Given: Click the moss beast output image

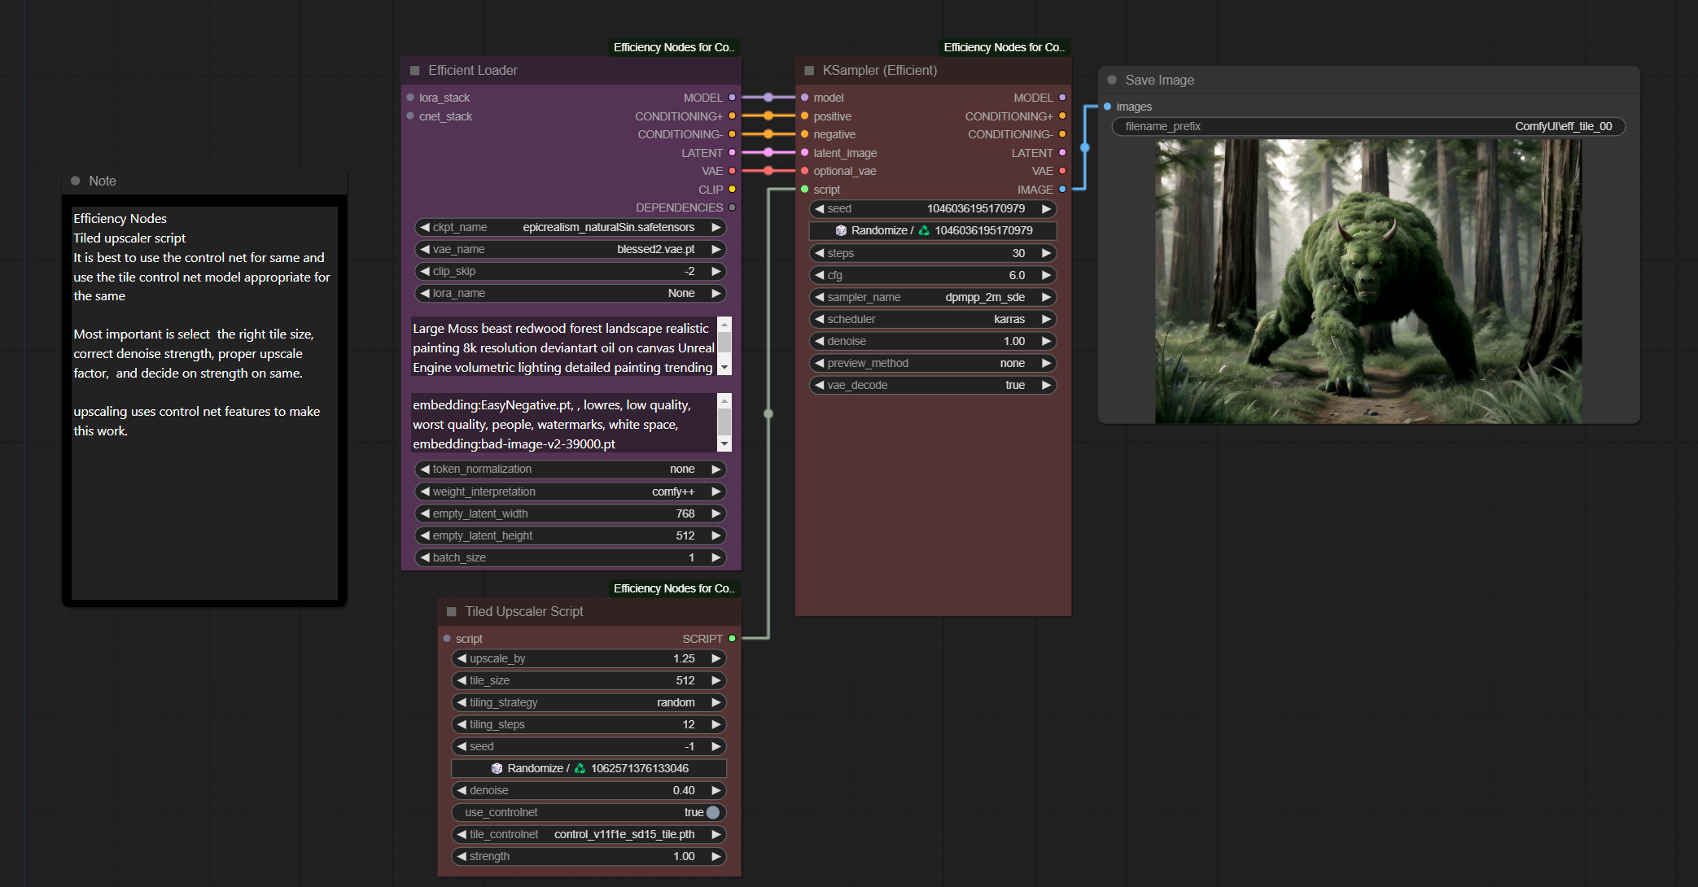Looking at the screenshot, I should [x=1368, y=281].
